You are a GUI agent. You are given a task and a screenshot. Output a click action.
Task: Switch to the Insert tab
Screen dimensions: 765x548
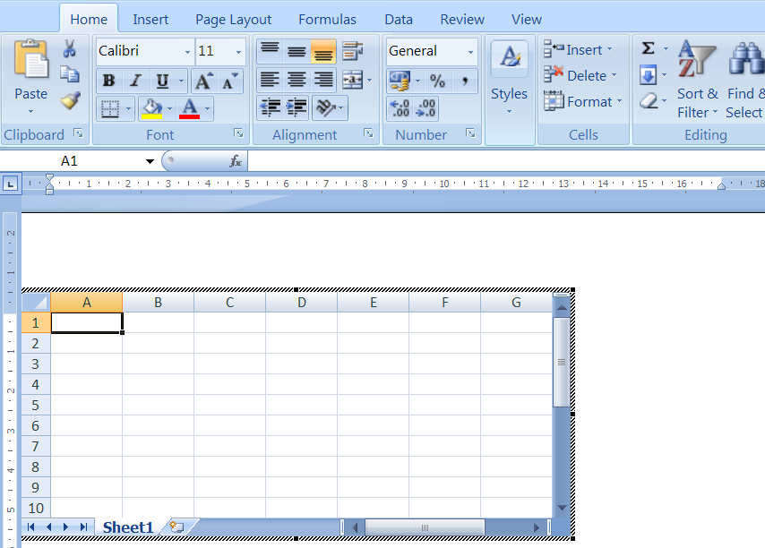point(150,20)
